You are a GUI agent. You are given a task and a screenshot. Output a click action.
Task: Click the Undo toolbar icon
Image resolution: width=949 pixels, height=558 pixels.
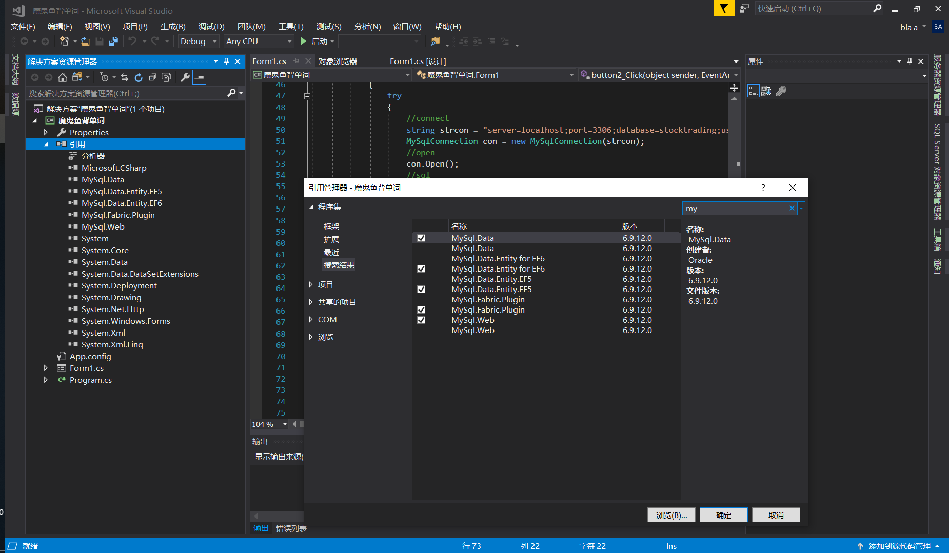coord(132,41)
